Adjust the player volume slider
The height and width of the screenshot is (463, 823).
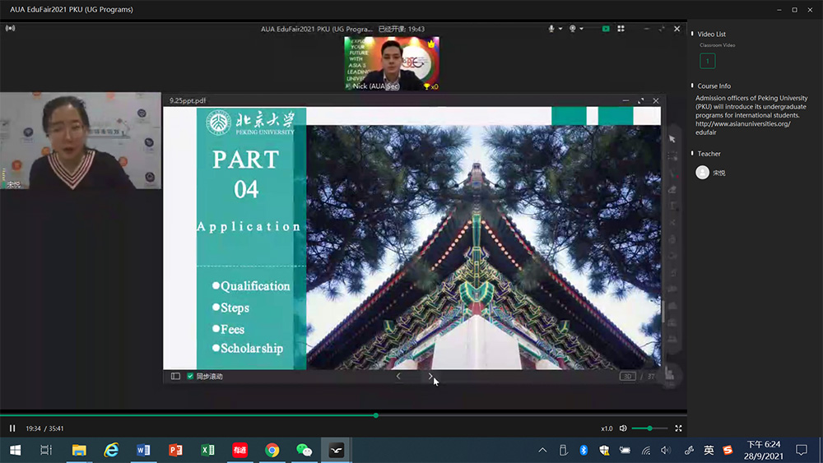coord(649,428)
